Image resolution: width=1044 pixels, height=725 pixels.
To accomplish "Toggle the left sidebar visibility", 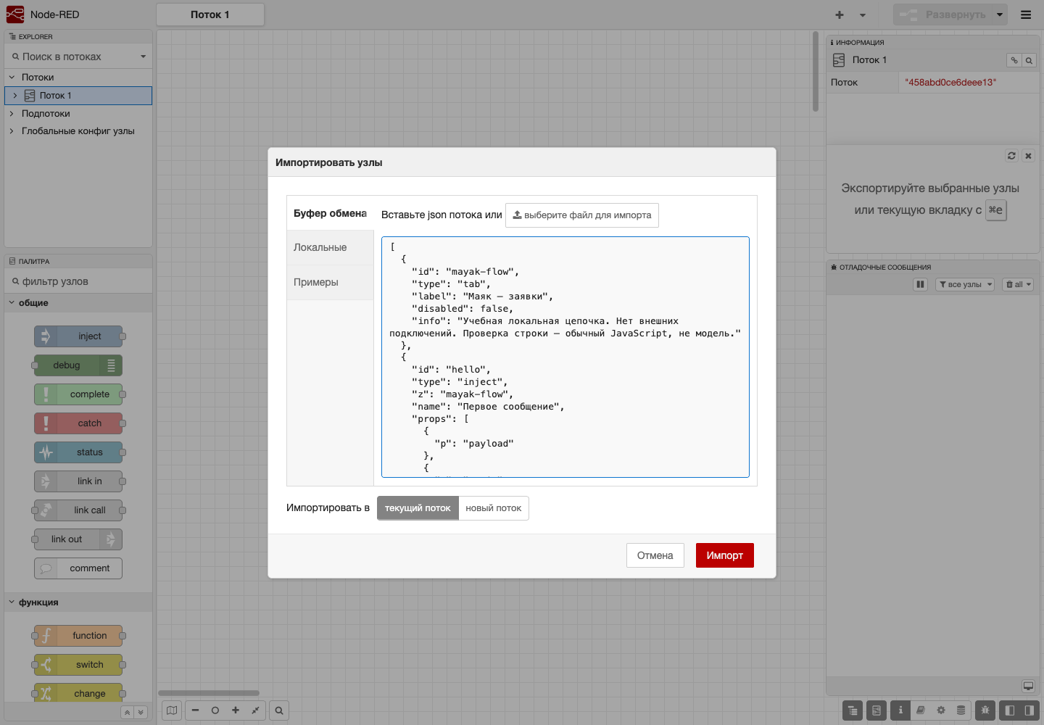I will [x=1009, y=710].
